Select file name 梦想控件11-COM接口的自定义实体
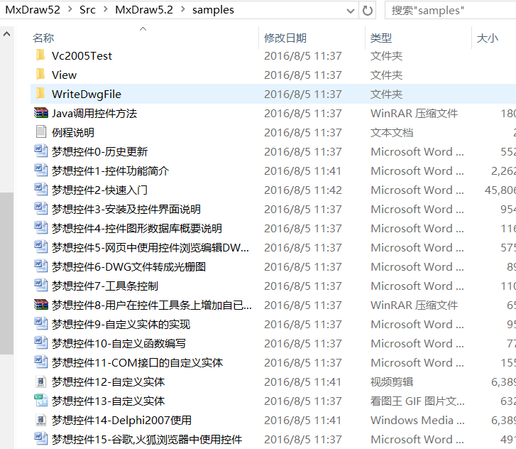516x449 pixels. (x=137, y=362)
